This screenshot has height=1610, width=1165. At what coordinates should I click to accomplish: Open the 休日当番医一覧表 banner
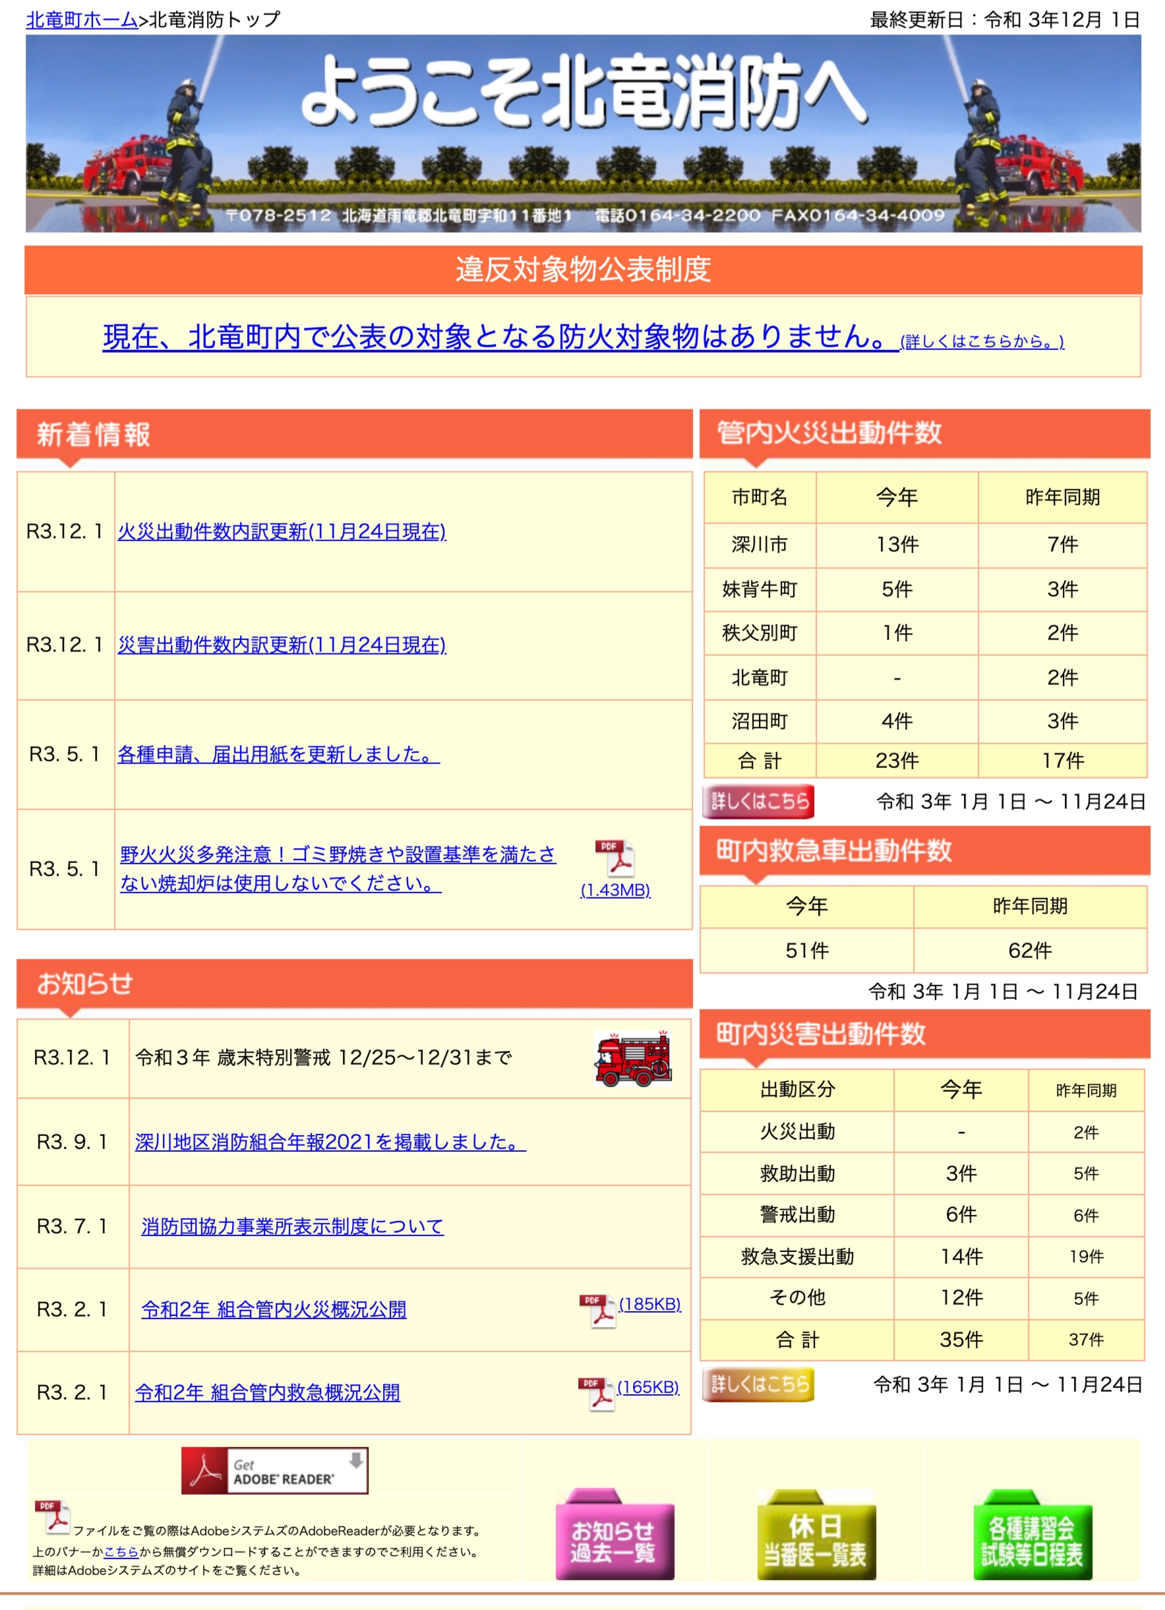pyautogui.click(x=815, y=1543)
